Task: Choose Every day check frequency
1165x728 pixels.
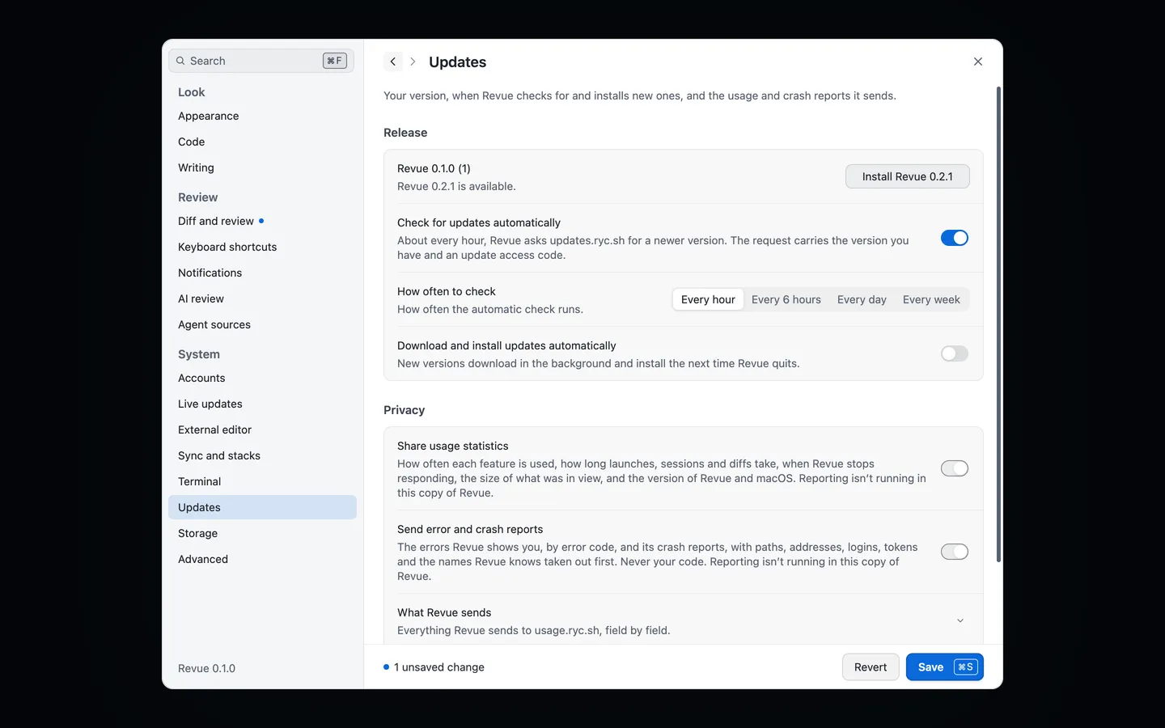Action: (x=862, y=299)
